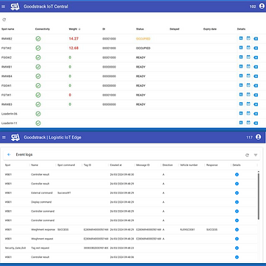Click the Status column header in IoT Central

[x=140, y=29]
